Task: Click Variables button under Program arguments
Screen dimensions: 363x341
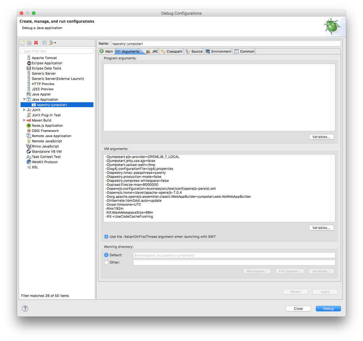Action: click(x=321, y=137)
